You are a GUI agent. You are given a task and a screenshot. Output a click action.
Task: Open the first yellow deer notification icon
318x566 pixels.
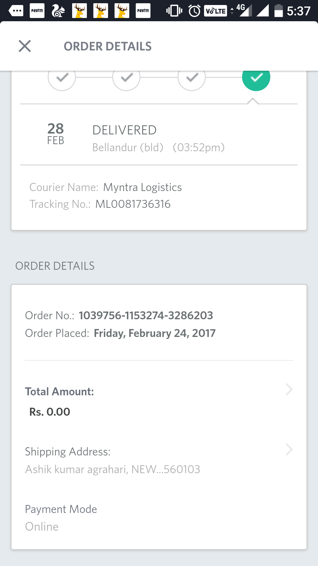[79, 11]
